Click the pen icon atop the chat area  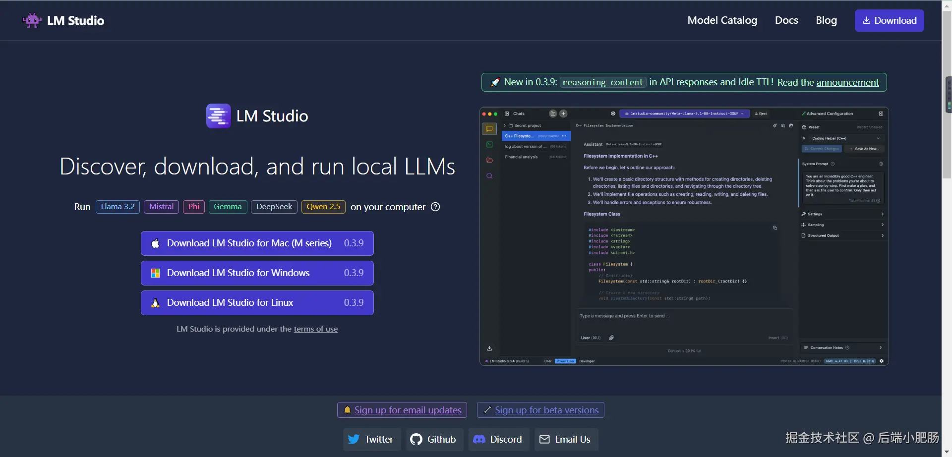point(774,125)
